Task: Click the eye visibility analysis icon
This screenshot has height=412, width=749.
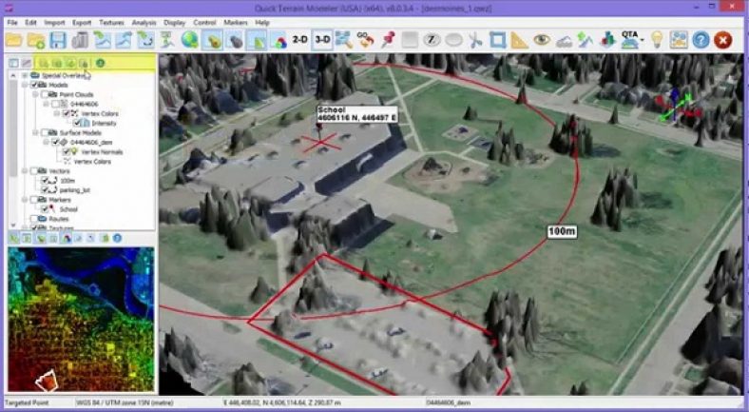Action: coord(542,40)
